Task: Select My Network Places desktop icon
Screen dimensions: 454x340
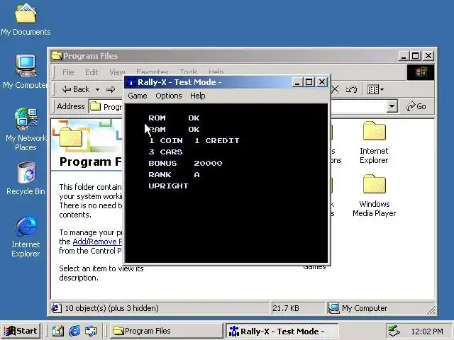Action: (x=26, y=129)
